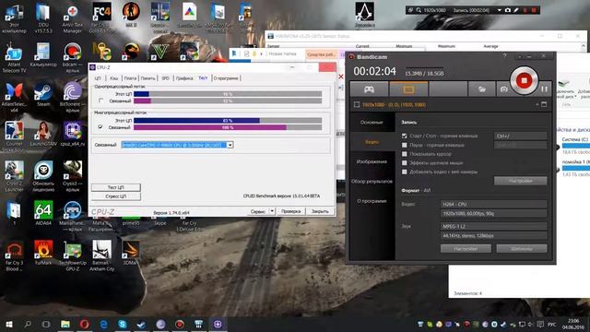Click the Проверка button in CPU-Z
This screenshot has height=332, width=590.
click(x=291, y=211)
